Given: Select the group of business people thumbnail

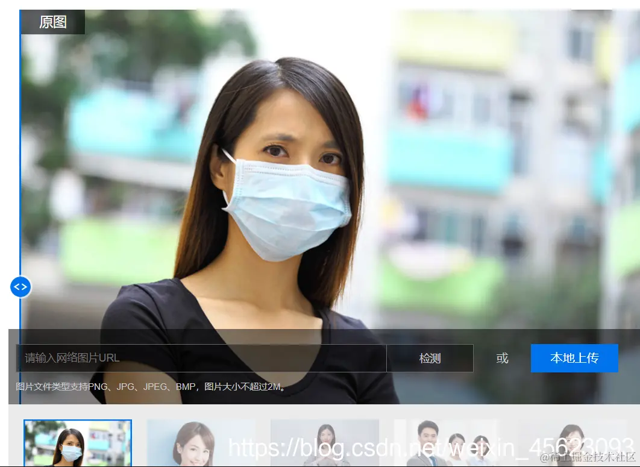Looking at the screenshot, I should click(x=448, y=443).
